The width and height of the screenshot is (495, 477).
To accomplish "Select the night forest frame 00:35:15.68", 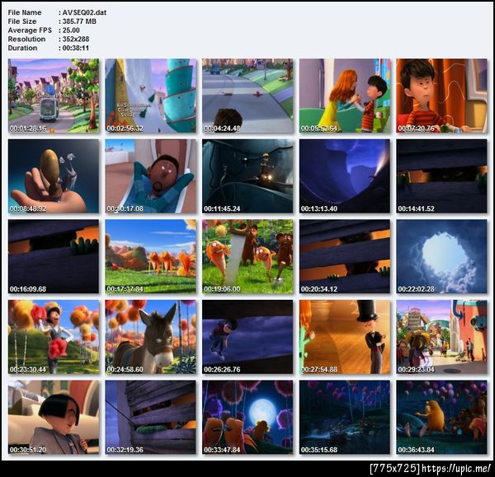I will [345, 417].
